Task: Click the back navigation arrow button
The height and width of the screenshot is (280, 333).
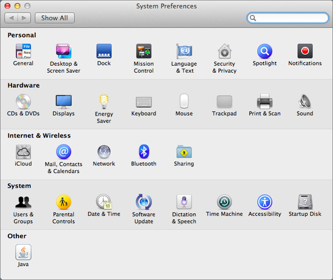Action: tap(11, 18)
